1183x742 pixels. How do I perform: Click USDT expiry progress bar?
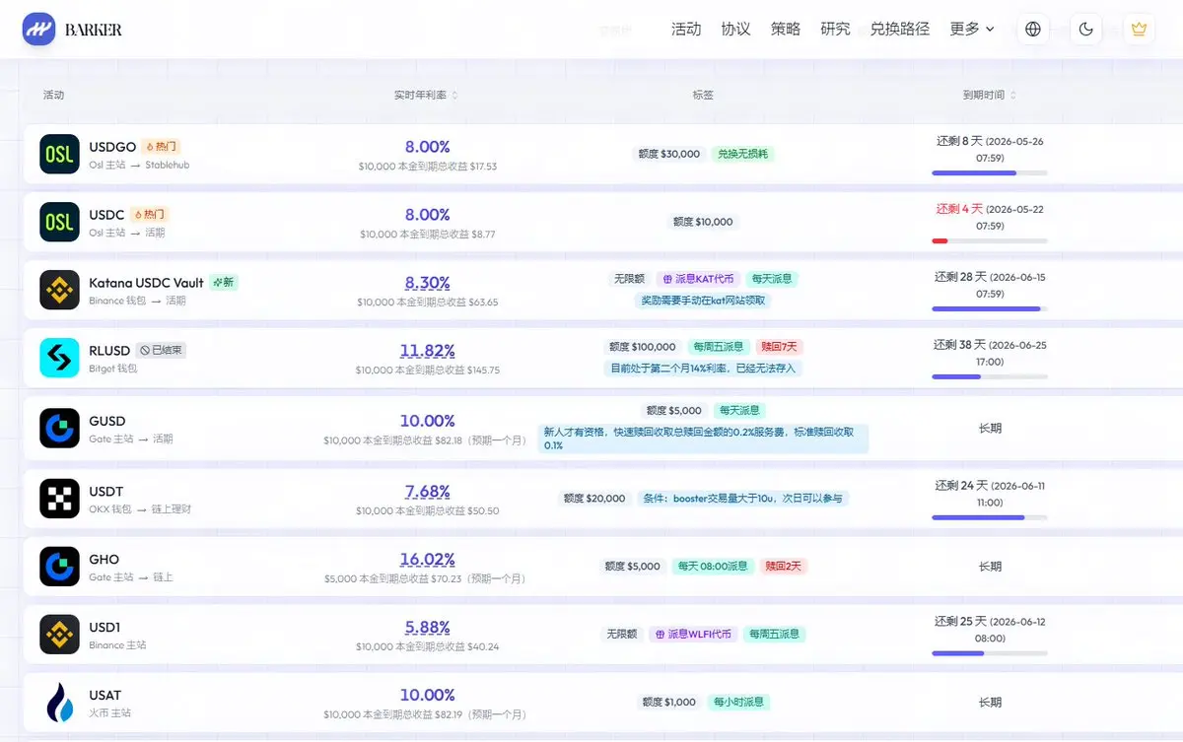[990, 517]
